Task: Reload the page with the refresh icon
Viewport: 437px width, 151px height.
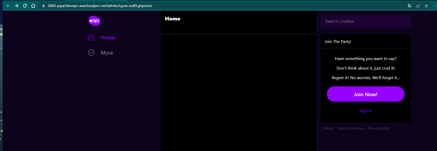Action: (x=25, y=6)
